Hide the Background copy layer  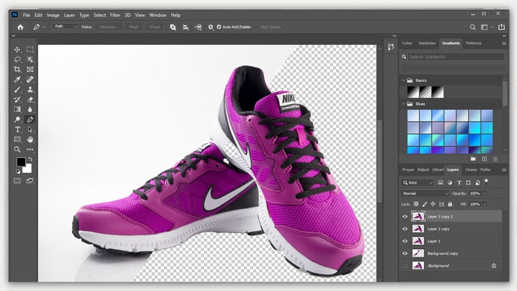point(405,253)
